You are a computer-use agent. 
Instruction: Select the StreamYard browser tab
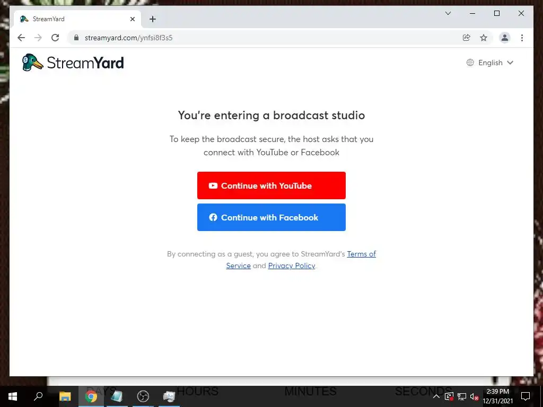pos(77,19)
